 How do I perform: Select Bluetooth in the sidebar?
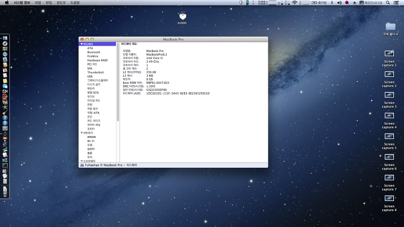point(93,52)
